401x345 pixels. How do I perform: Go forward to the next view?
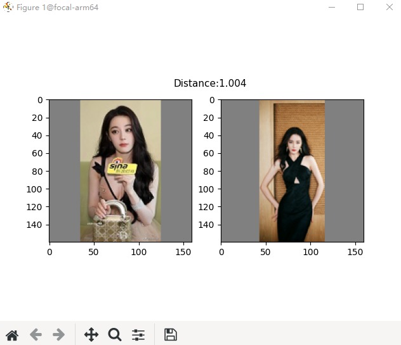[x=58, y=335]
